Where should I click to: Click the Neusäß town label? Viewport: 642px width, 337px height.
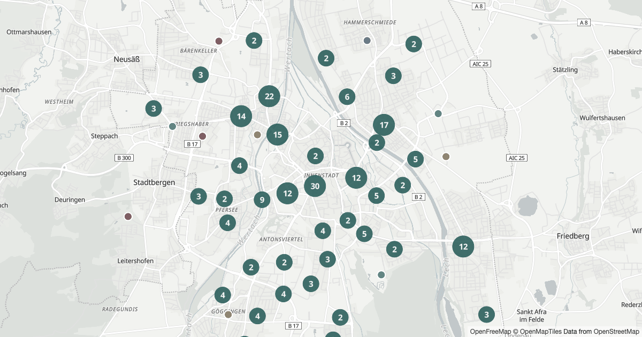(127, 59)
